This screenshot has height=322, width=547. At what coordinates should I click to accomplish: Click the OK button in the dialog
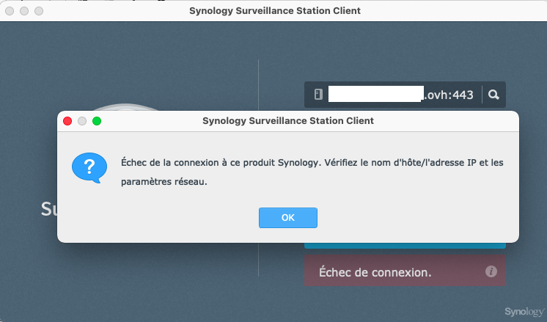click(x=287, y=218)
